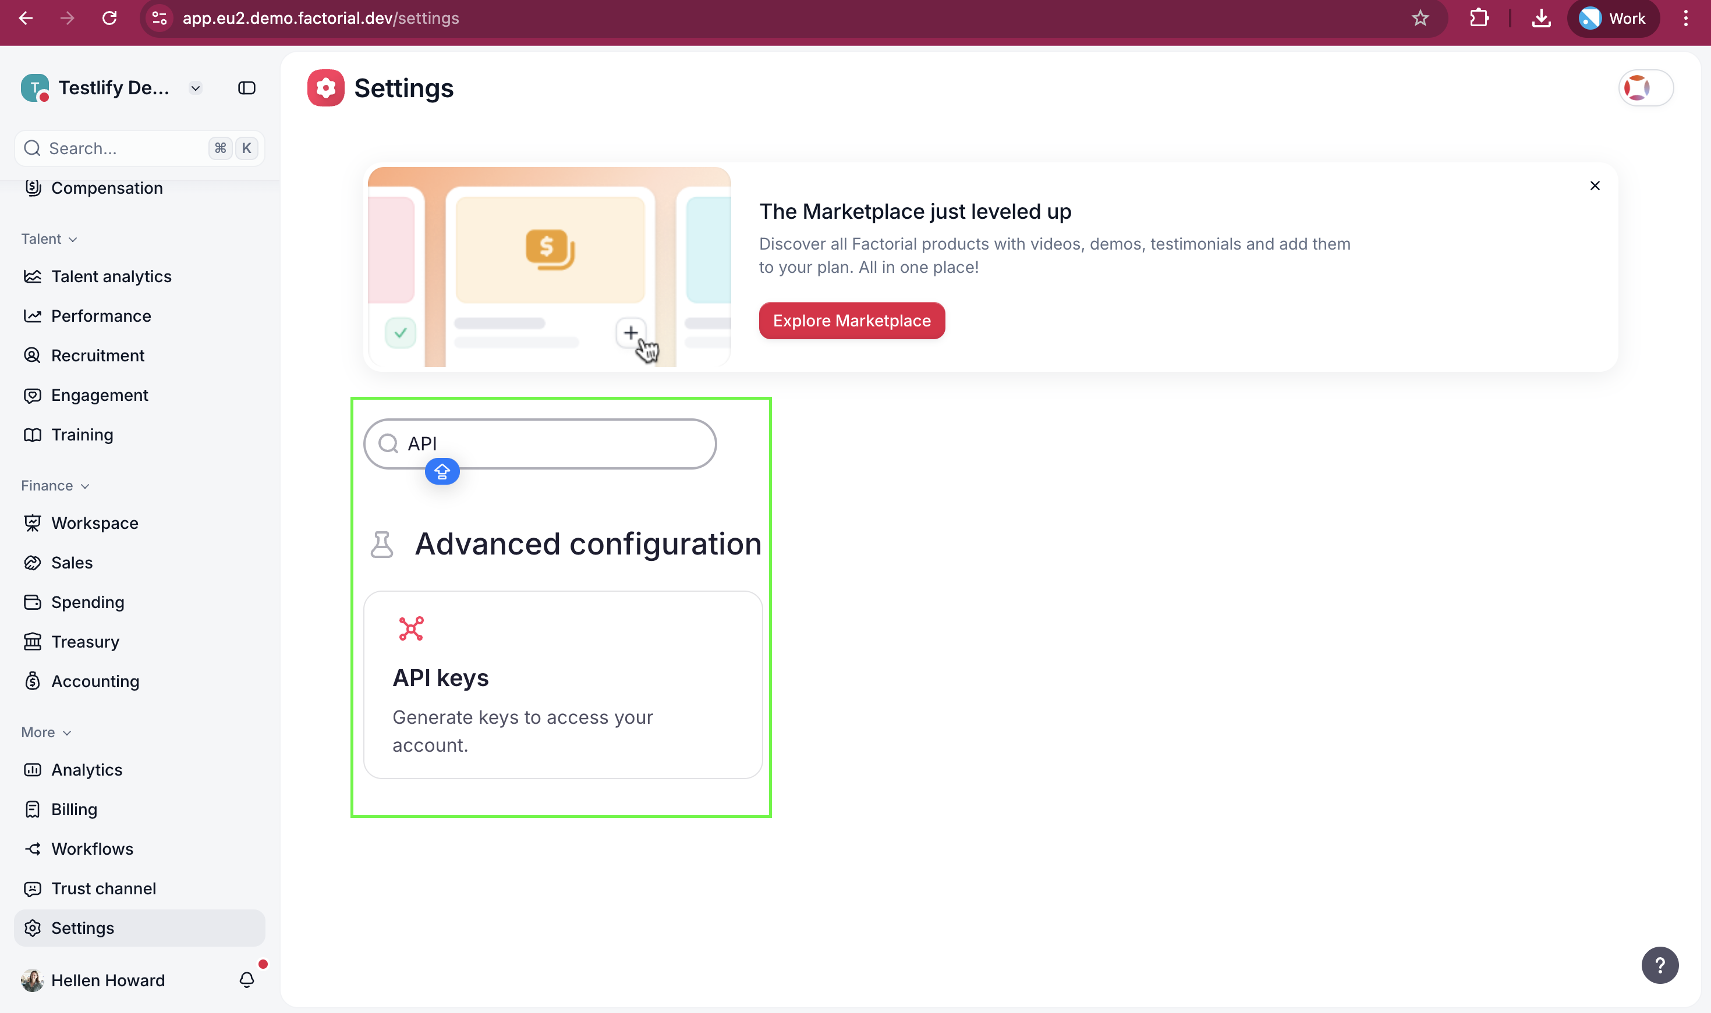This screenshot has width=1711, height=1013.
Task: Dismiss the Marketplace banner
Action: (1594, 186)
